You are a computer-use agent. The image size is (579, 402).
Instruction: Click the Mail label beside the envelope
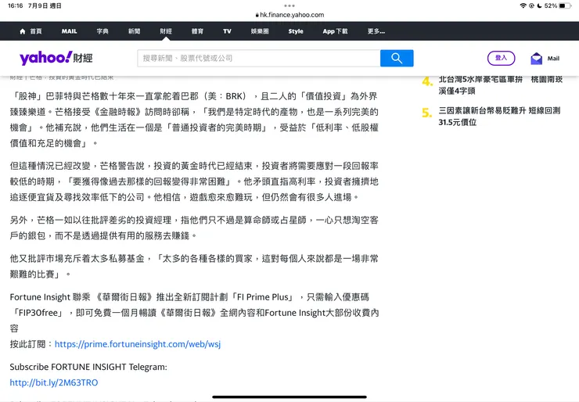(x=553, y=59)
